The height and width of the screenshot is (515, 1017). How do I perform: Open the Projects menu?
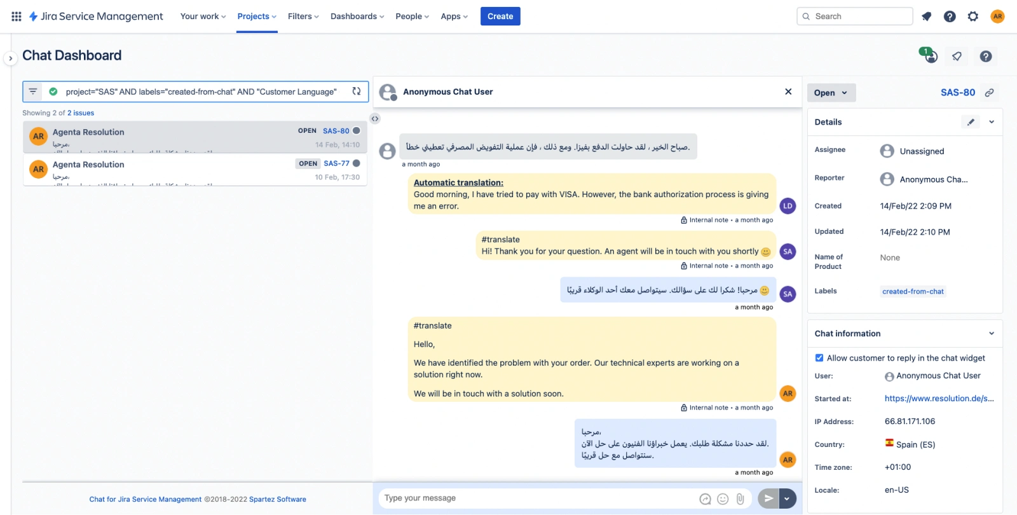(x=257, y=17)
